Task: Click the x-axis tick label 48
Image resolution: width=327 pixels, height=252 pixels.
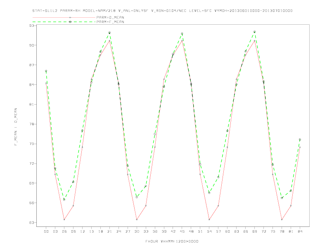Action: click(191, 231)
